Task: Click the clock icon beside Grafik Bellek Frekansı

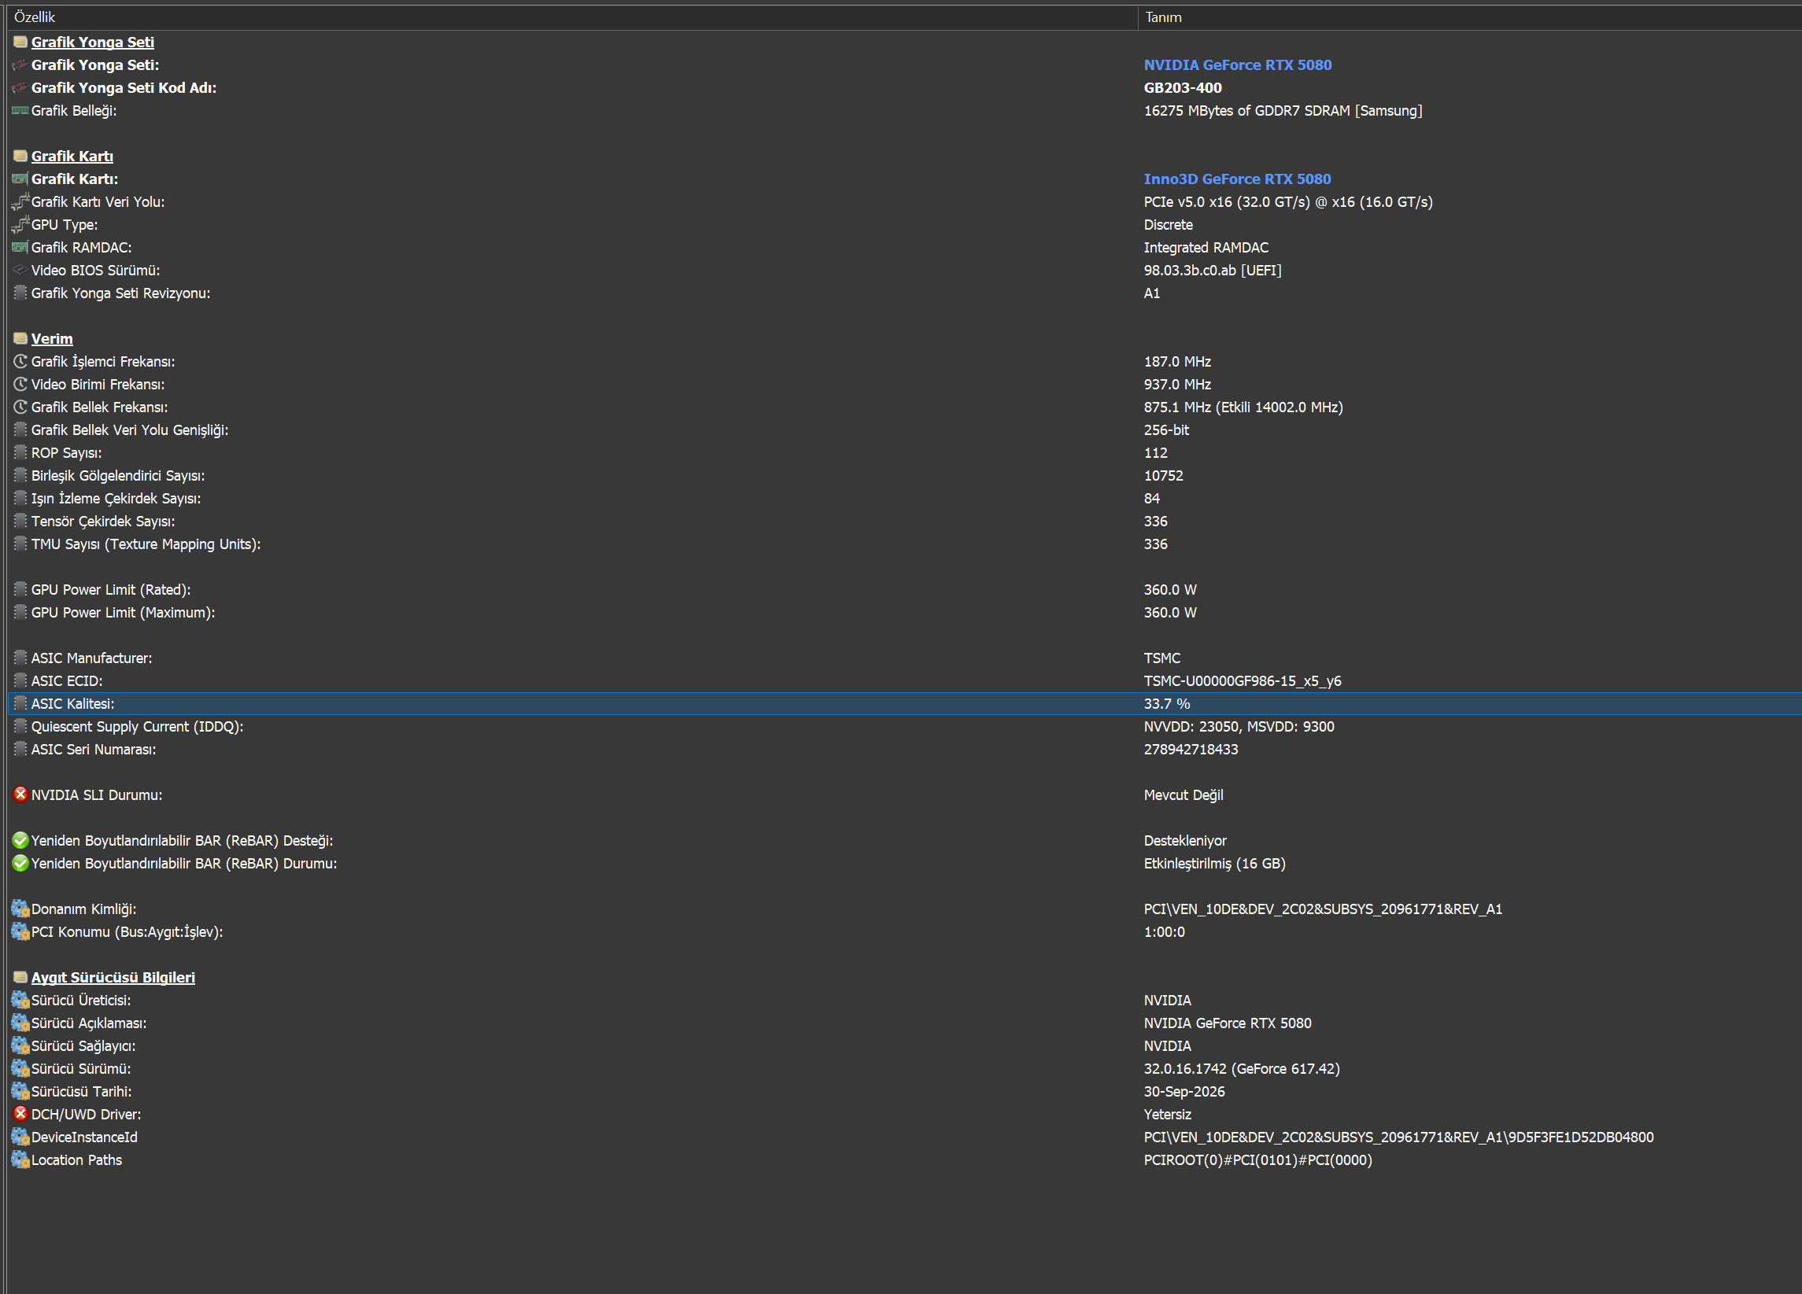Action: [20, 407]
